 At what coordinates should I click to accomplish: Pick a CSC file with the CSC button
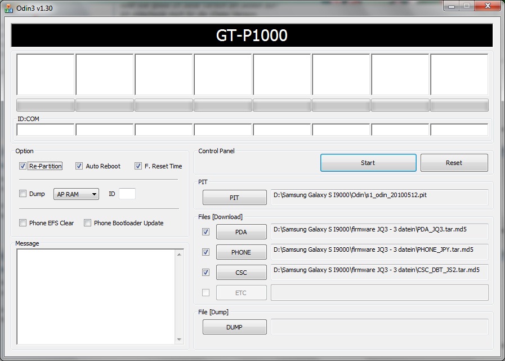241,273
